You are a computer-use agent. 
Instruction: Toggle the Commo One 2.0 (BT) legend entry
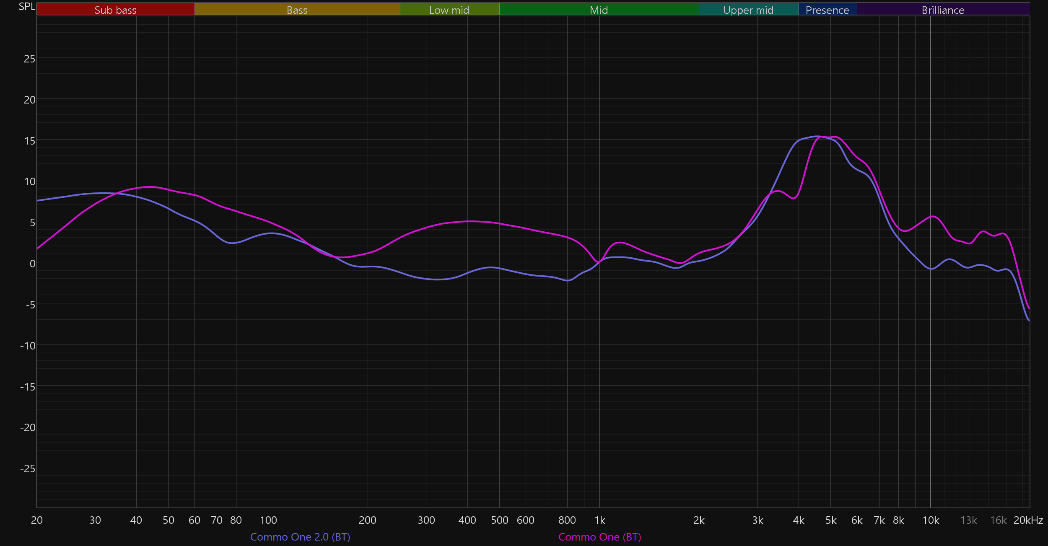pyautogui.click(x=300, y=537)
